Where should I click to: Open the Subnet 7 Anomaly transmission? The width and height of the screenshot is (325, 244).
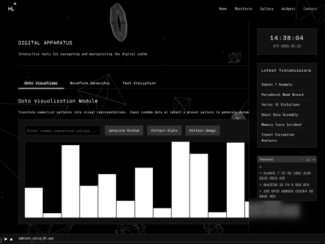click(x=277, y=84)
